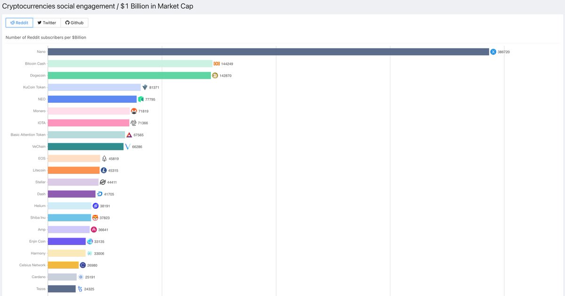Click the Nano coin logo icon

click(x=493, y=52)
